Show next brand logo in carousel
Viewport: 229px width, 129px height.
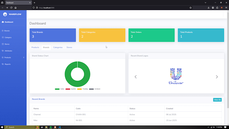217,77
